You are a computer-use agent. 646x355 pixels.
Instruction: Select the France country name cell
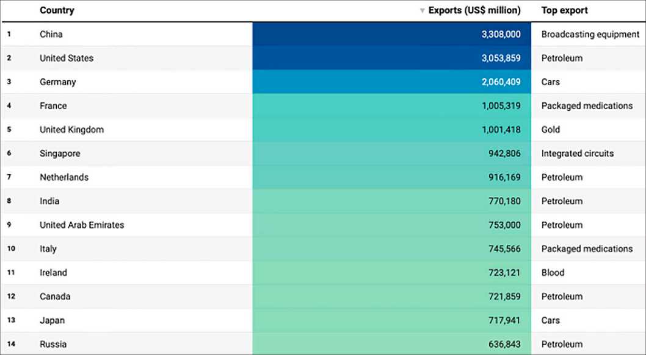pyautogui.click(x=53, y=106)
